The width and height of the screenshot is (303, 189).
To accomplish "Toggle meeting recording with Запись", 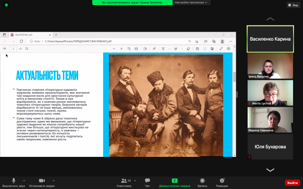I will click(x=202, y=181).
